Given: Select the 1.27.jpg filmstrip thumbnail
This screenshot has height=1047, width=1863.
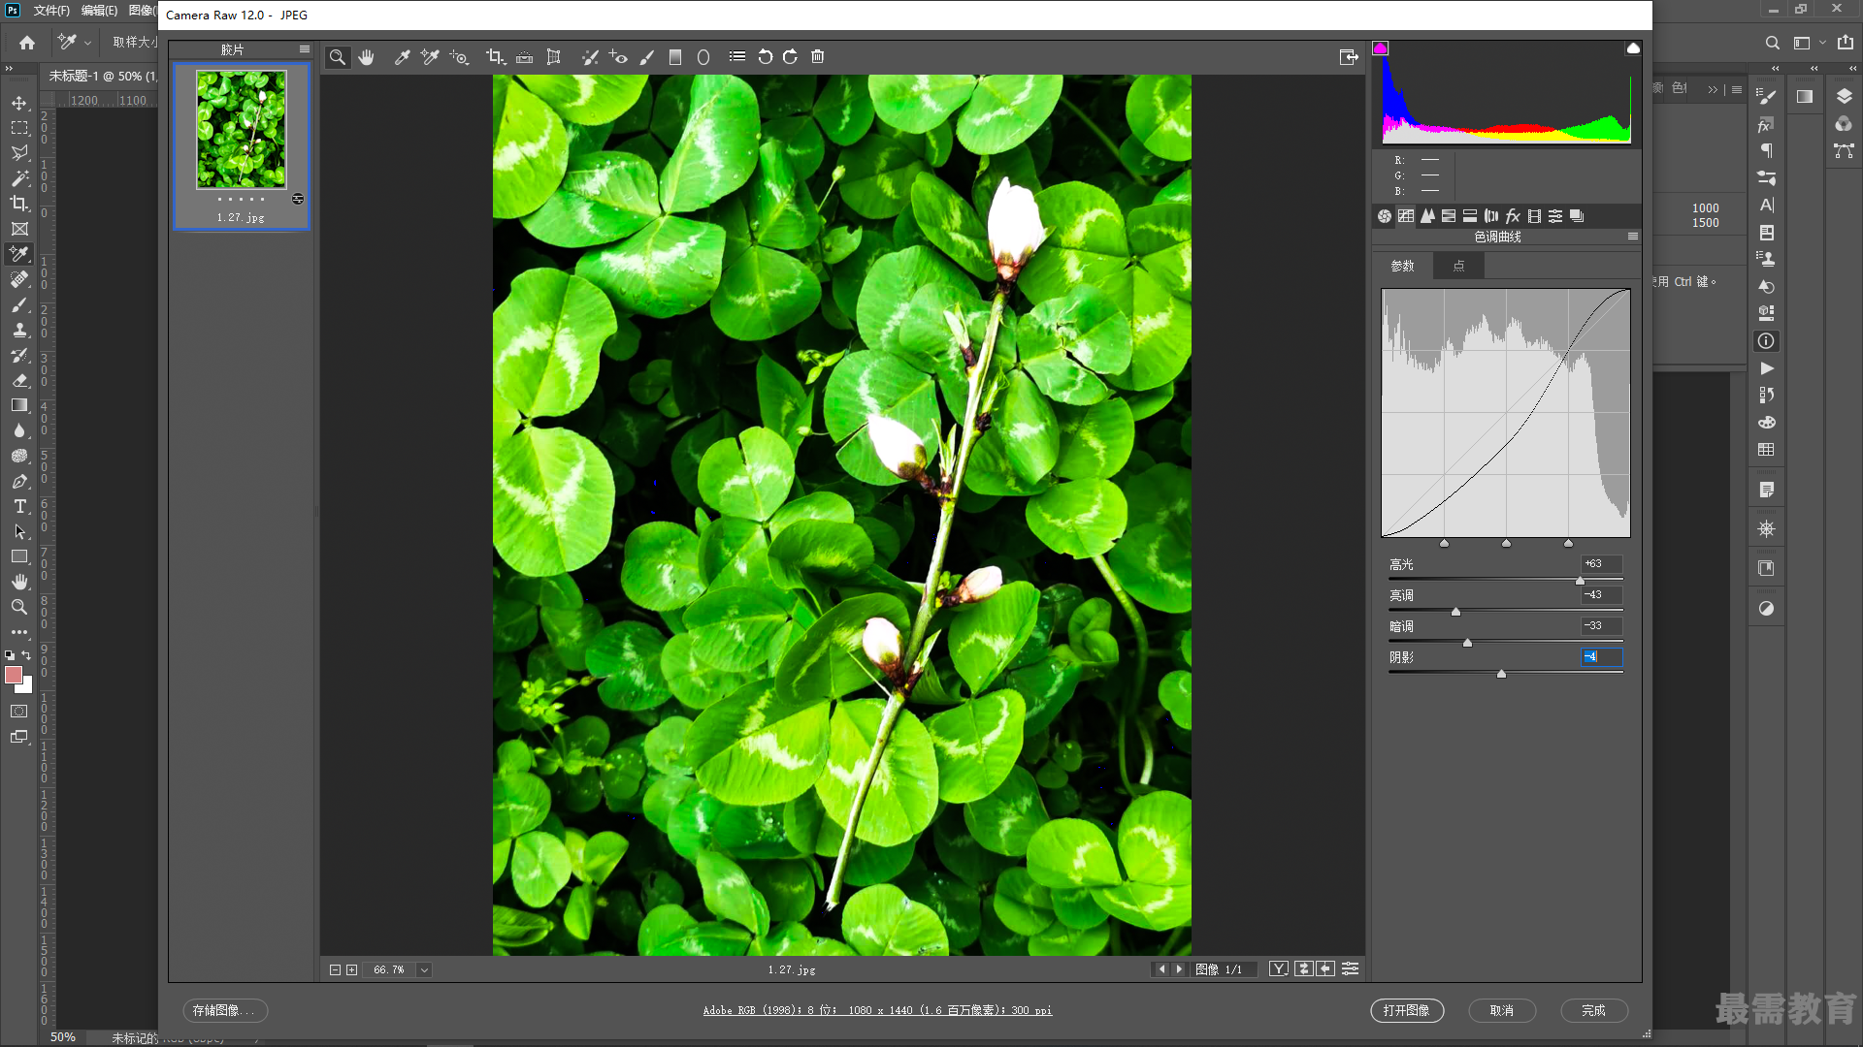Looking at the screenshot, I should (242, 145).
